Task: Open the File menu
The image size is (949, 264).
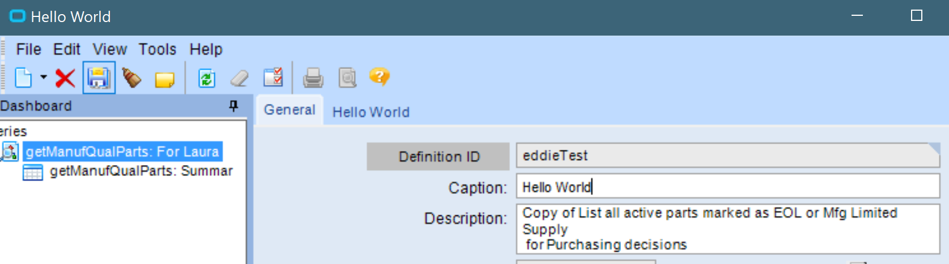Action: pos(28,50)
